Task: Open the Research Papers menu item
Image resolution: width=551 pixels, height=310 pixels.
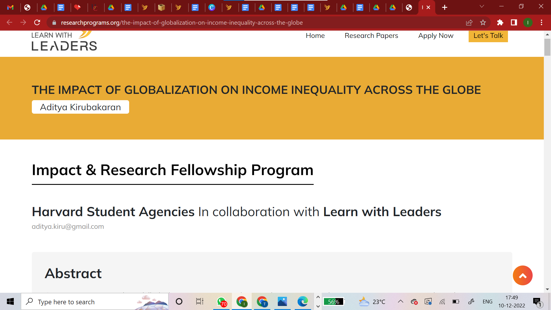Action: [x=371, y=36]
